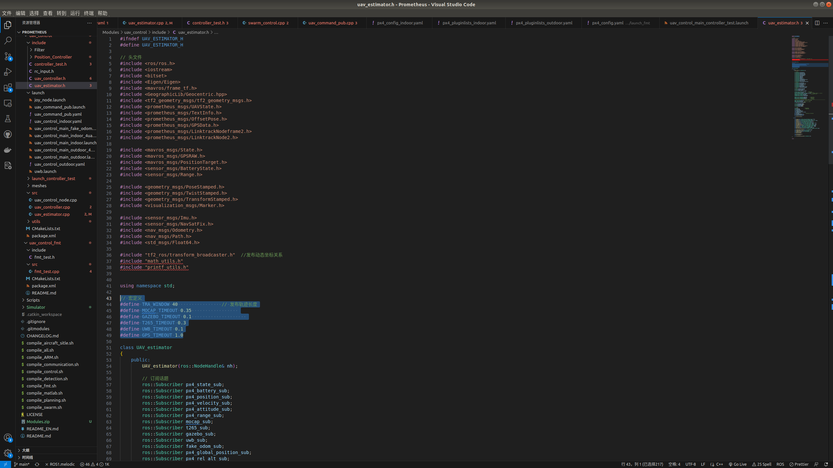Viewport: 833px width, 468px height.
Task: Change UTF-8 file encoding
Action: click(690, 464)
